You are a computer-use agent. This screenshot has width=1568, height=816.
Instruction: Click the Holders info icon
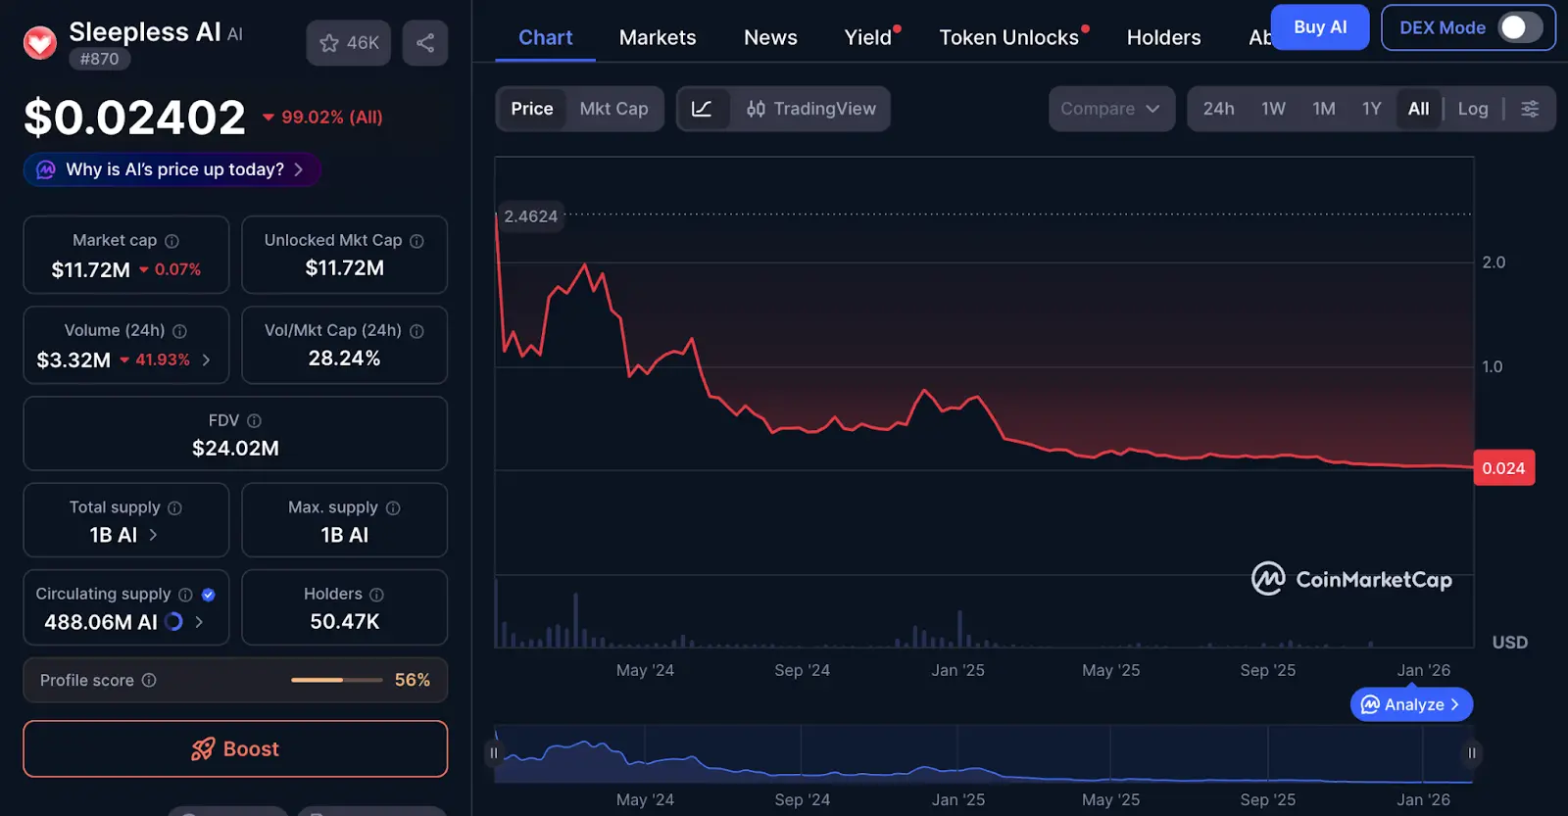coord(376,595)
